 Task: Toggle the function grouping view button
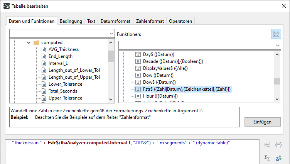[x=276, y=34]
